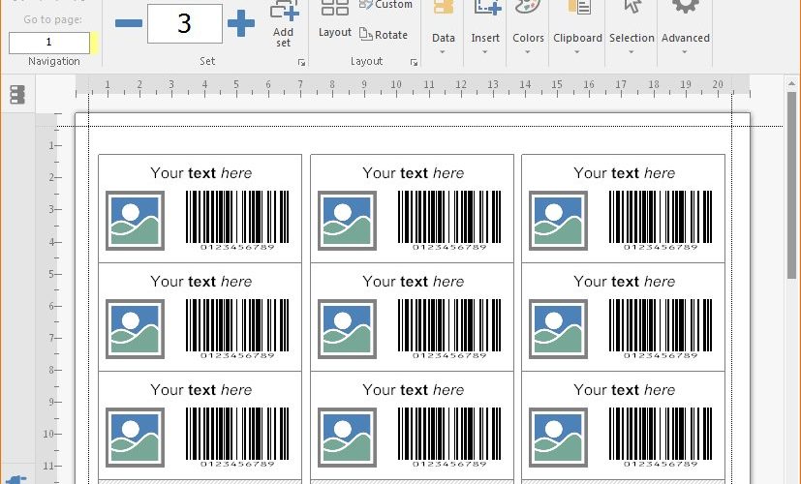The image size is (801, 484).
Task: Select the Custom layout option
Action: [x=386, y=5]
